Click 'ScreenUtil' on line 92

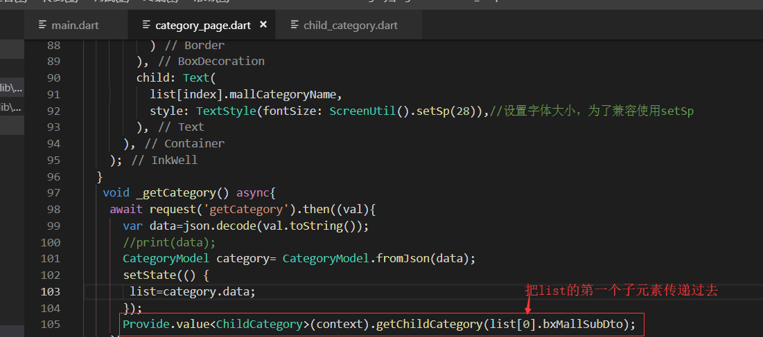(x=362, y=111)
